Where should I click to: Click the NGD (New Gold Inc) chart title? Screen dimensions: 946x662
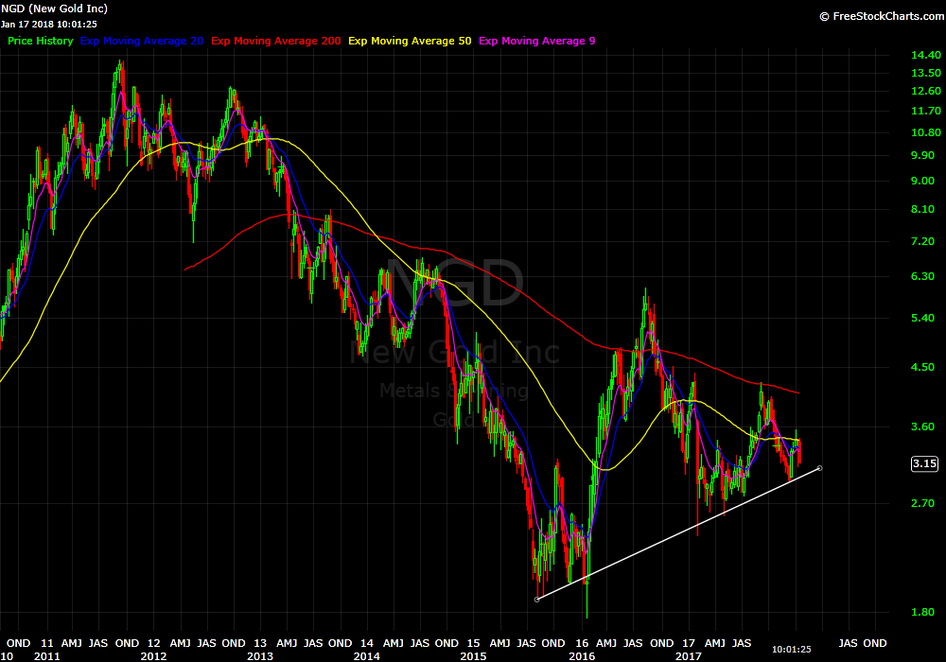point(54,9)
